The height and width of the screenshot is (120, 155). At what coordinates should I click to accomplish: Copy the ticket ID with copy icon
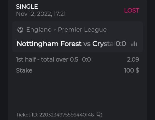(99, 115)
